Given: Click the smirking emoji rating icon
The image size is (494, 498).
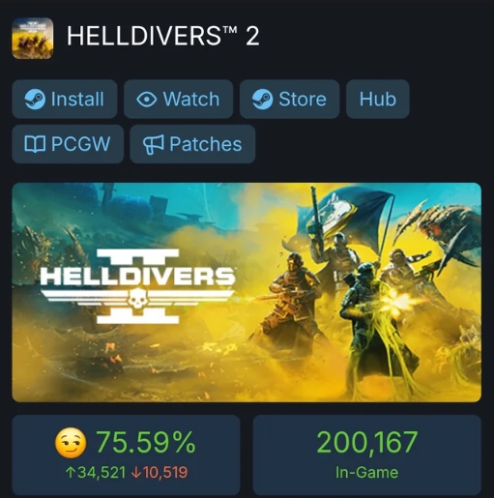Looking at the screenshot, I should click(71, 443).
